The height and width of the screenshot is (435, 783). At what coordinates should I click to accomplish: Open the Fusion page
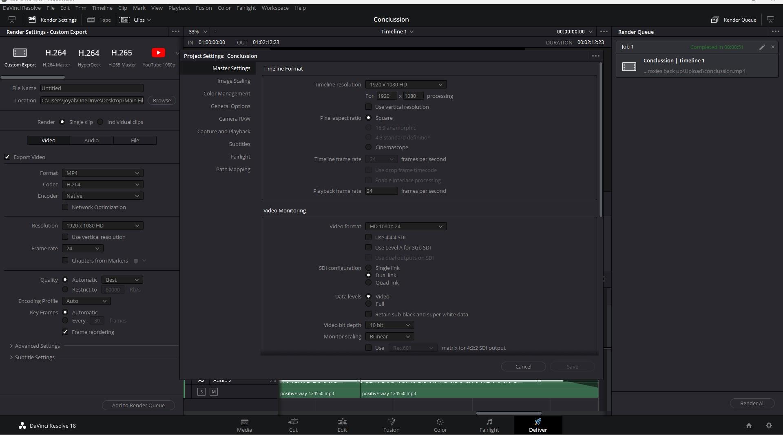coord(391,425)
